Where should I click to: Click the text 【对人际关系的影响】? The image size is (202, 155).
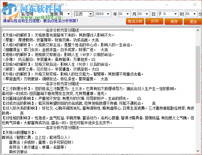click(20, 108)
